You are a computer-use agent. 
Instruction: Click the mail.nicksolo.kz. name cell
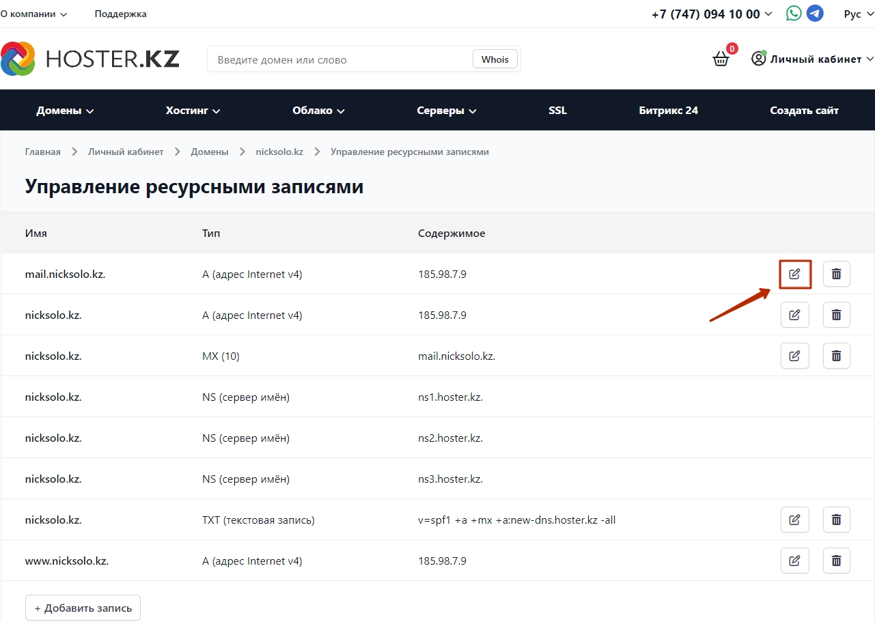pos(65,274)
